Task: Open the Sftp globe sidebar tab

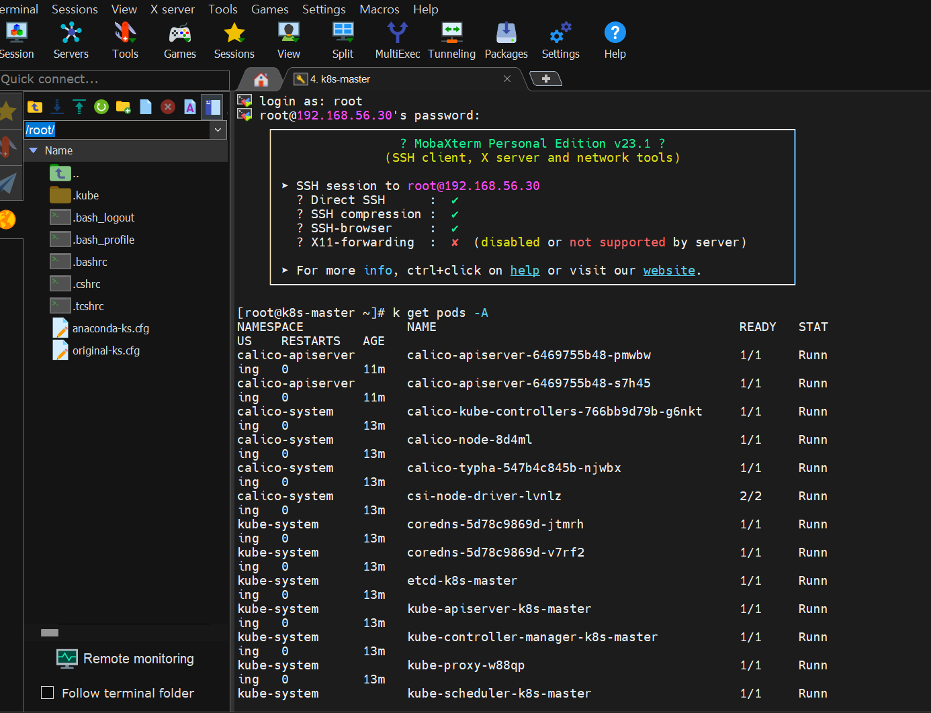Action: pos(7,220)
